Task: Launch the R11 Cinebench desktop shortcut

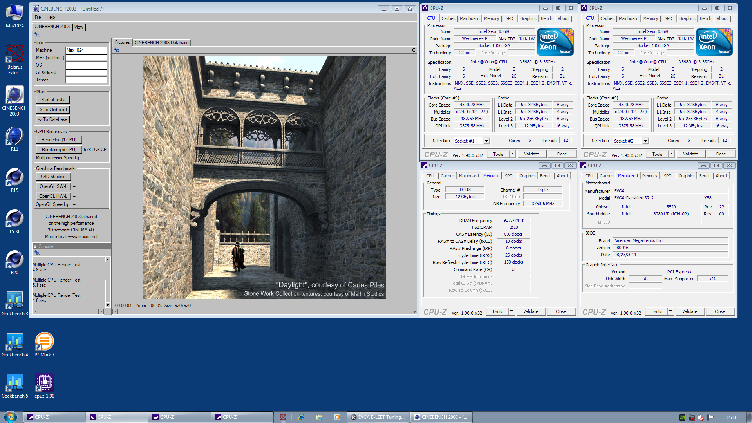Action: click(x=14, y=139)
